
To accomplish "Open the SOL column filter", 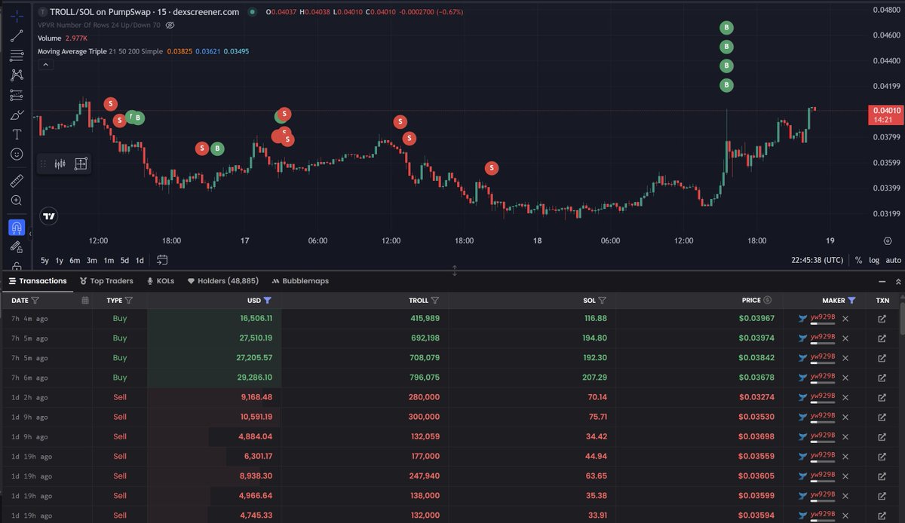I will (x=603, y=300).
